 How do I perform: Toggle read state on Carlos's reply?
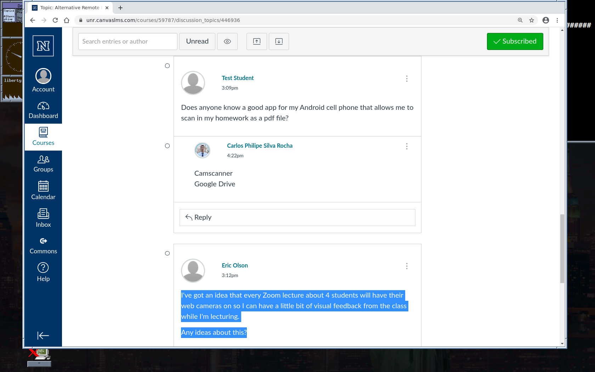pyautogui.click(x=168, y=146)
